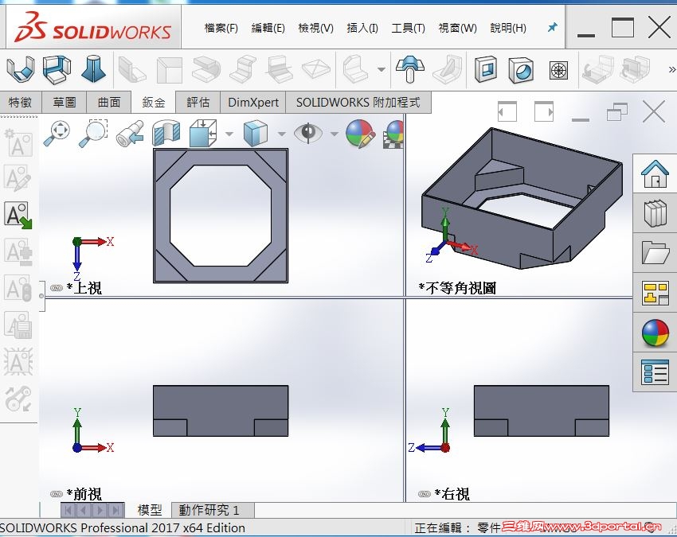
Task: Open the File Explorer folder icon
Action: pos(655,253)
